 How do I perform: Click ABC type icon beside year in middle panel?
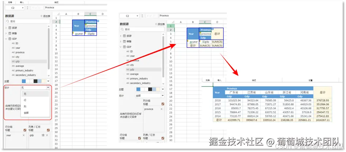(128, 56)
